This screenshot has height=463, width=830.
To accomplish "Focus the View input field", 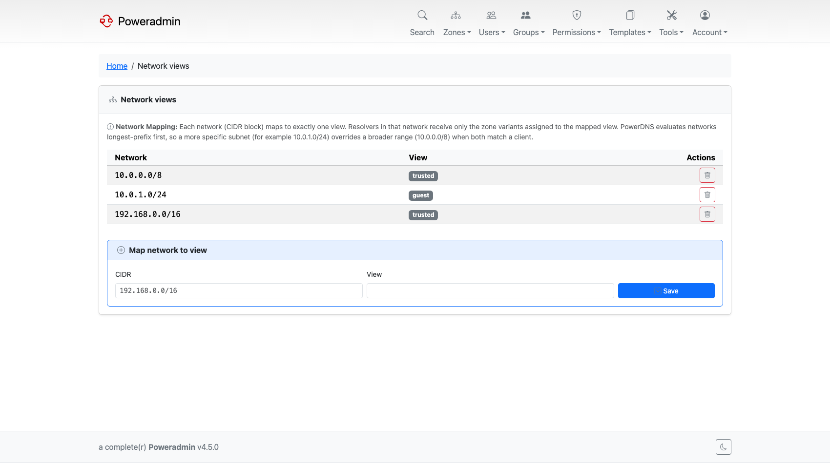I will (x=490, y=291).
